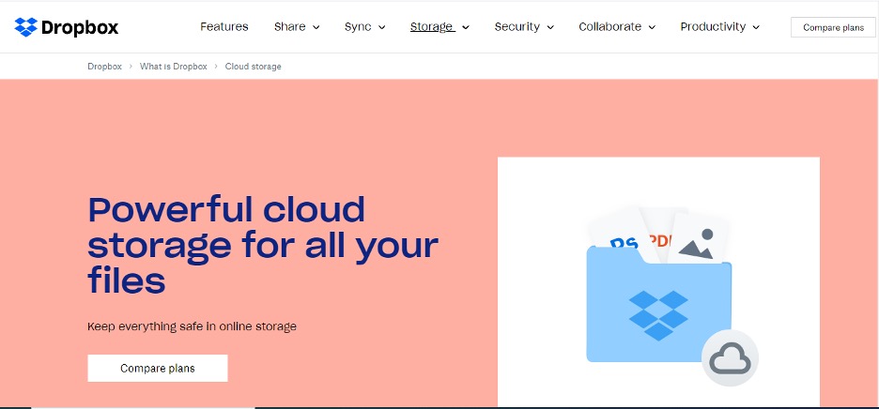
Task: Go to the Features page
Action: coord(224,27)
